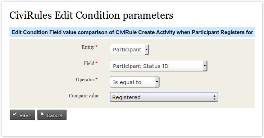
Task: Click the checkmark icon on Save button
Action: pos(15,114)
